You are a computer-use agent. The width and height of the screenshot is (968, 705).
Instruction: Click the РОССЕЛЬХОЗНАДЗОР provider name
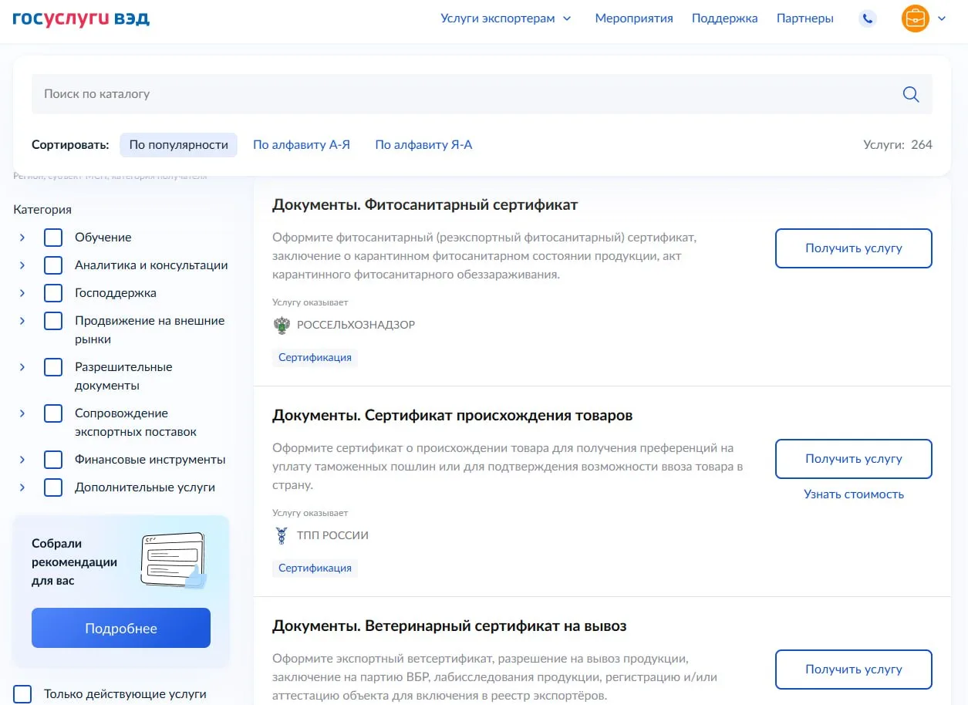coord(356,326)
